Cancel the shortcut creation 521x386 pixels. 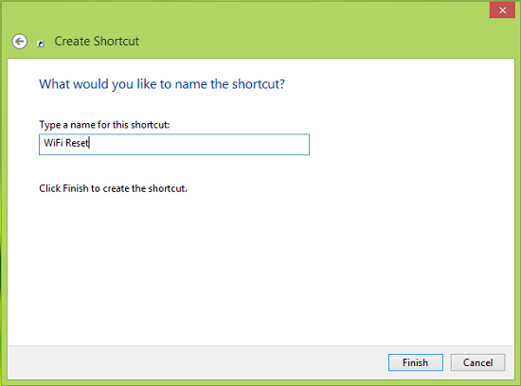[477, 362]
